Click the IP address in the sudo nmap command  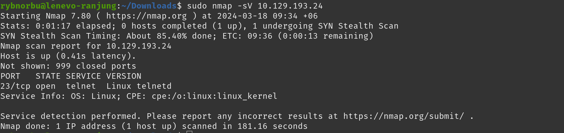pos(290,6)
